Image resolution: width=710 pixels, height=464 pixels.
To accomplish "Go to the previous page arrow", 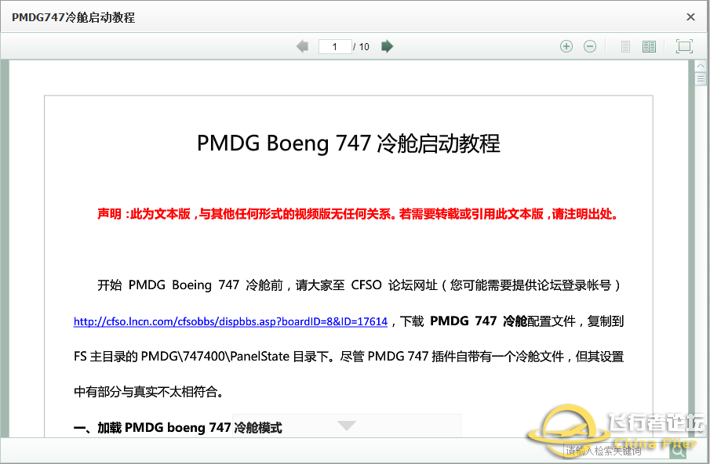I will point(302,46).
